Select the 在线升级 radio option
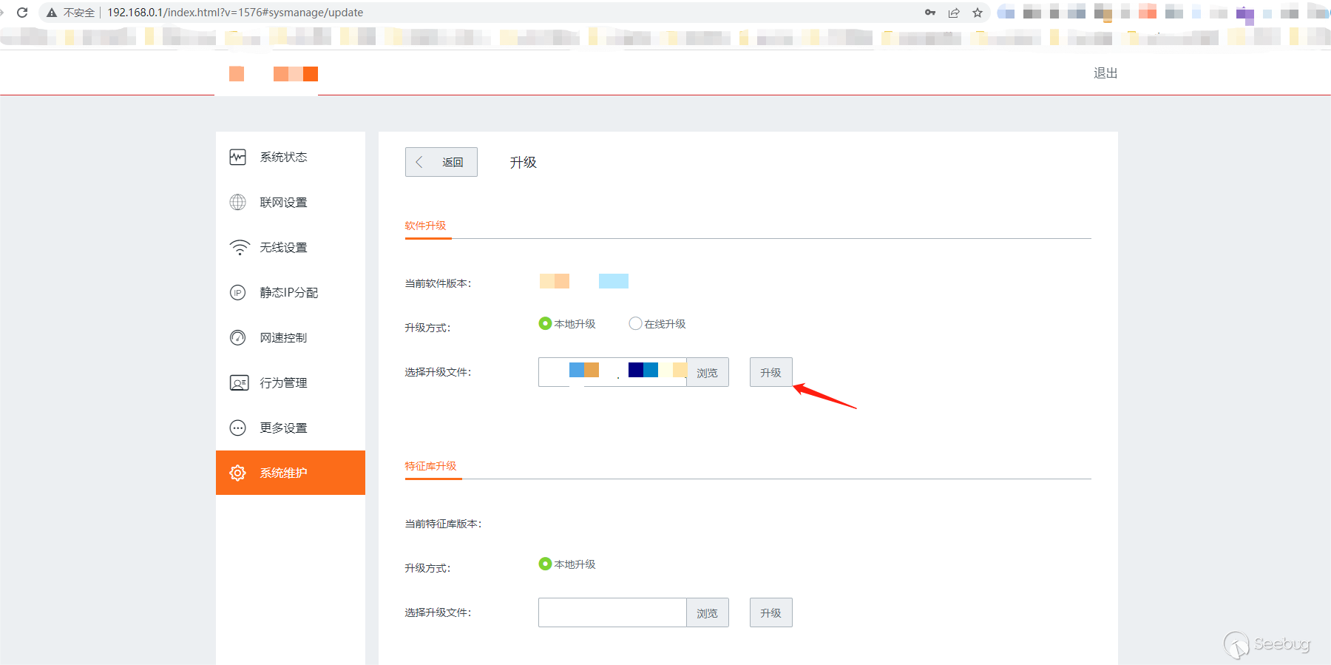Screen dimensions: 1331x665 pos(635,323)
